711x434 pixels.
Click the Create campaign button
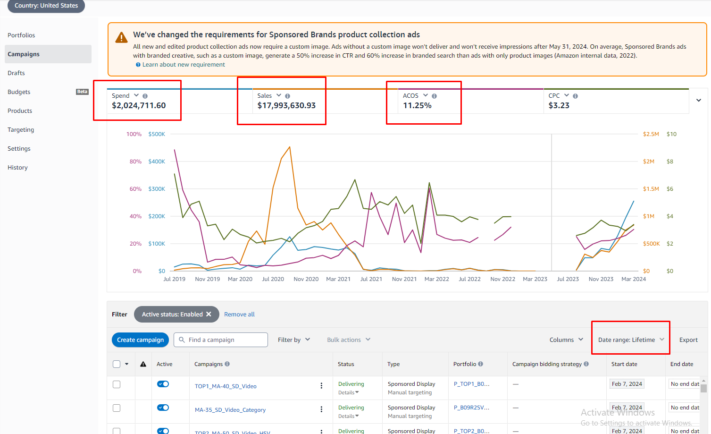(x=140, y=340)
